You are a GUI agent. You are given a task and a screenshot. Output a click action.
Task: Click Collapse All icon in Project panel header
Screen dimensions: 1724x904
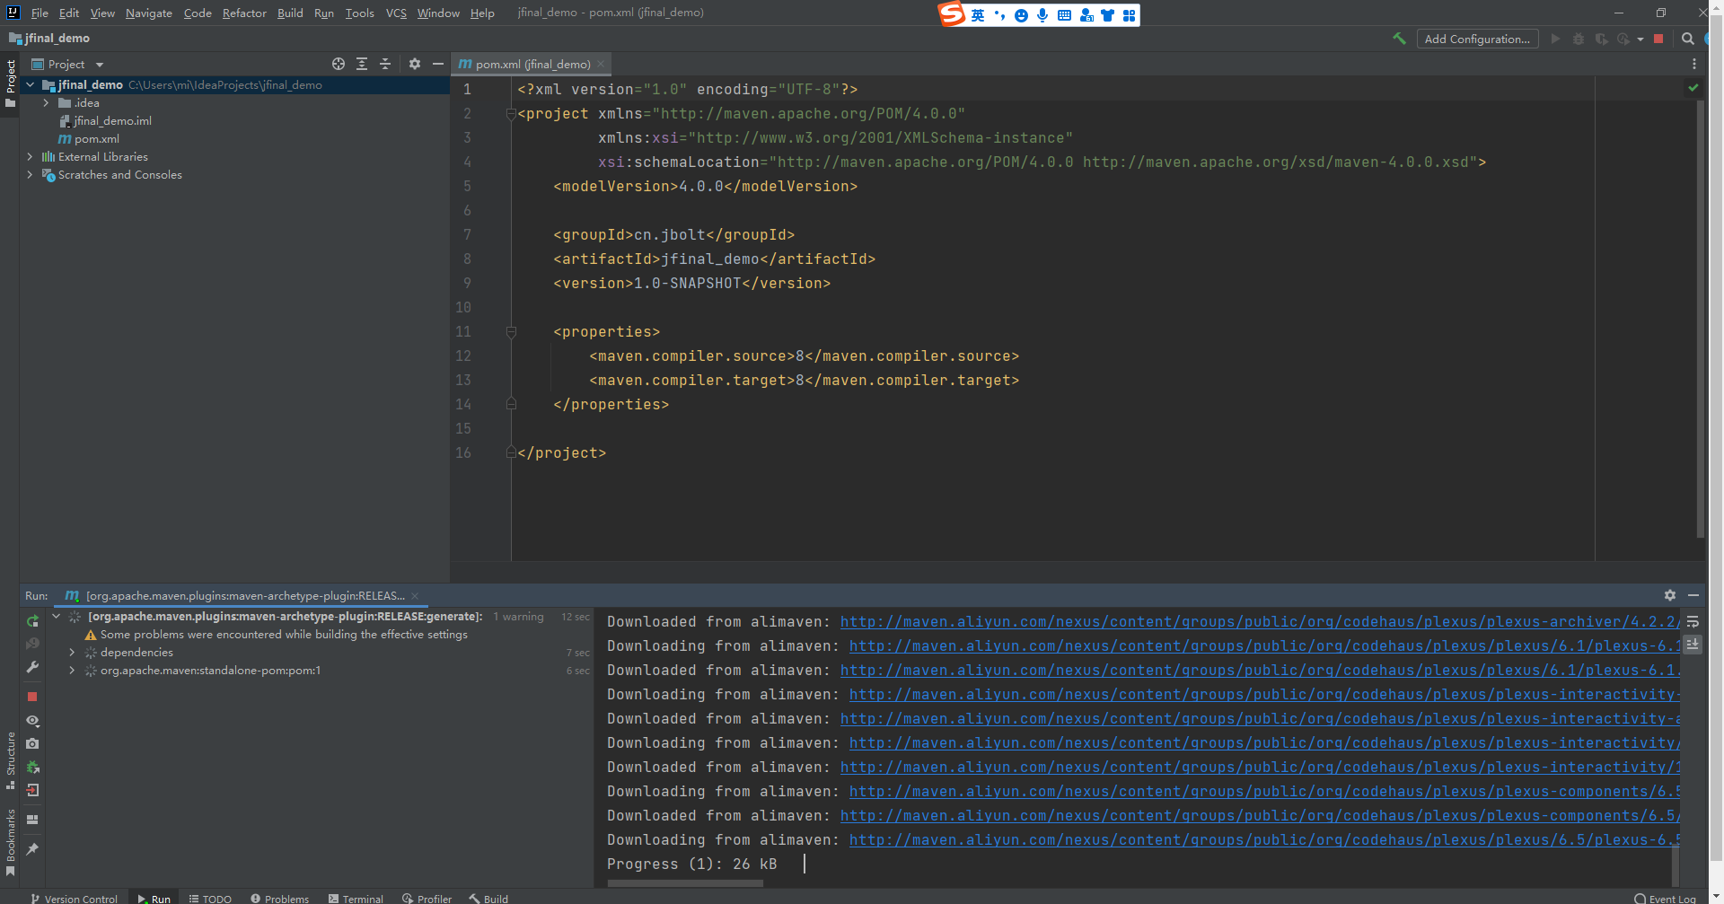click(x=385, y=64)
